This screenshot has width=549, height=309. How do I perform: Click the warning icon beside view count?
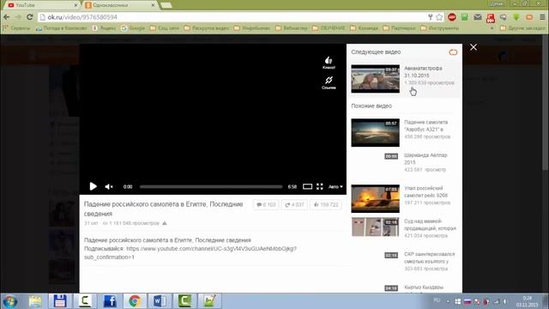[x=165, y=223]
